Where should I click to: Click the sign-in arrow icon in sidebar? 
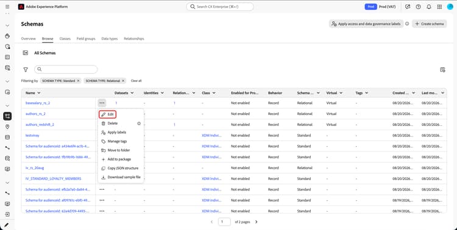click(x=7, y=214)
